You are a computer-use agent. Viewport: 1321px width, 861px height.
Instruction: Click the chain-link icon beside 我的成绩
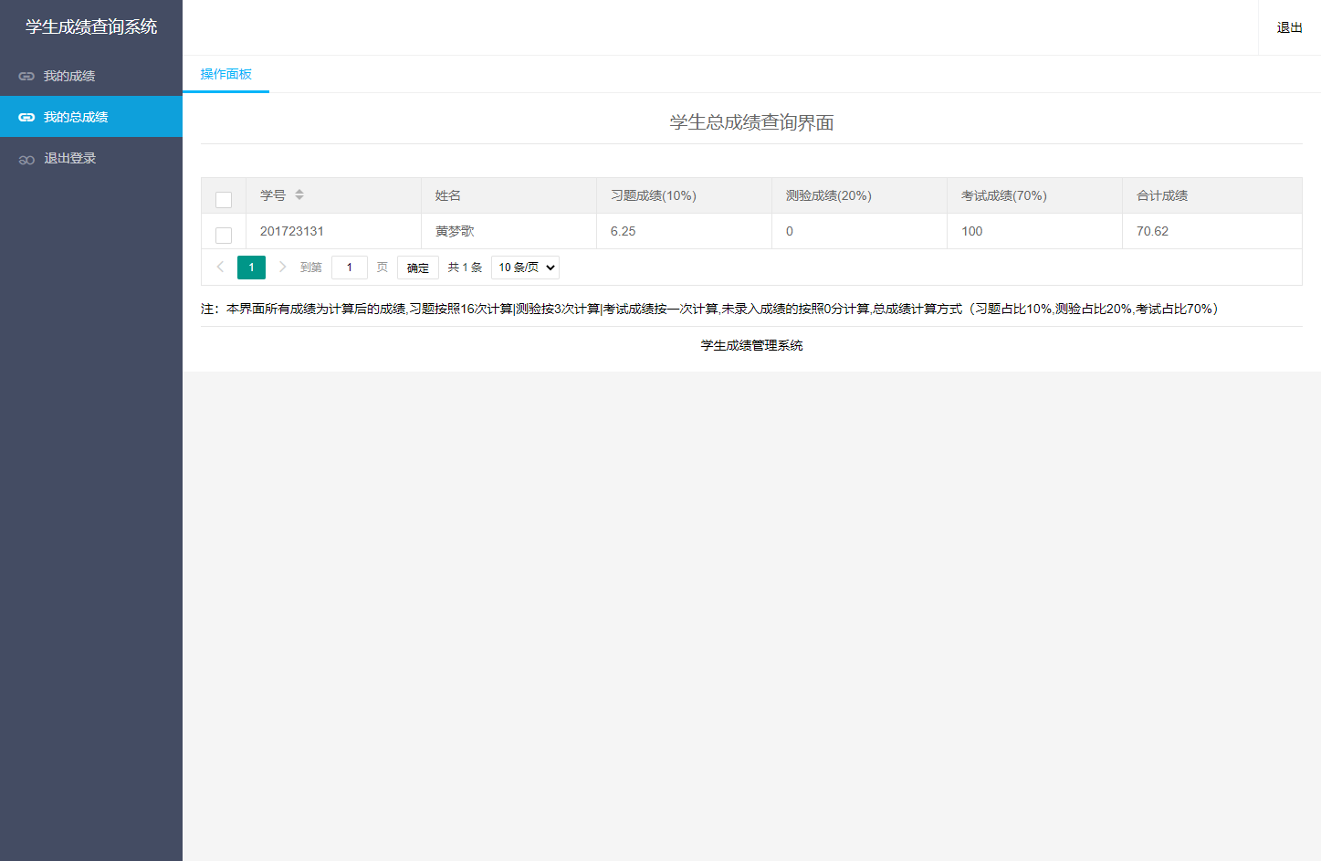[x=26, y=76]
